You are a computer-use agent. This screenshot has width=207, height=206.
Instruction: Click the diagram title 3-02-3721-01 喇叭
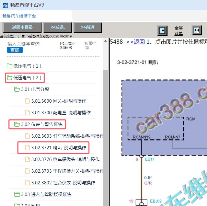(x=138, y=62)
